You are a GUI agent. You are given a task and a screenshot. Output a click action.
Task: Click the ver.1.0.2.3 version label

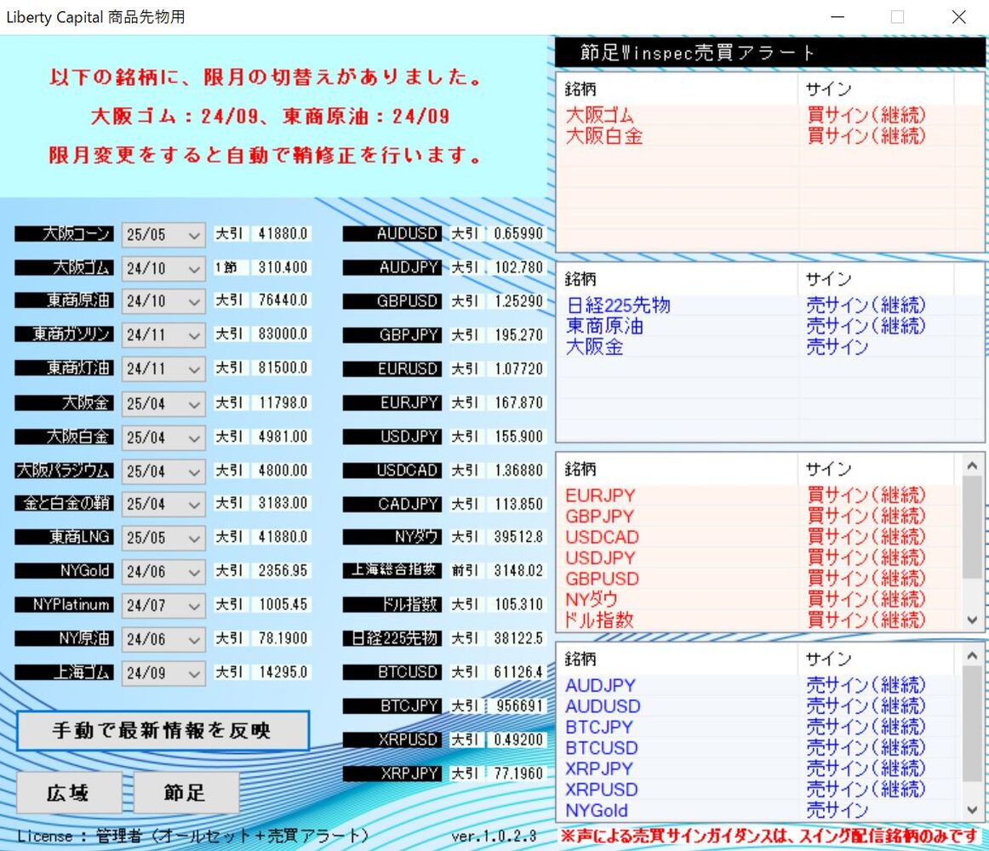pos(494,837)
